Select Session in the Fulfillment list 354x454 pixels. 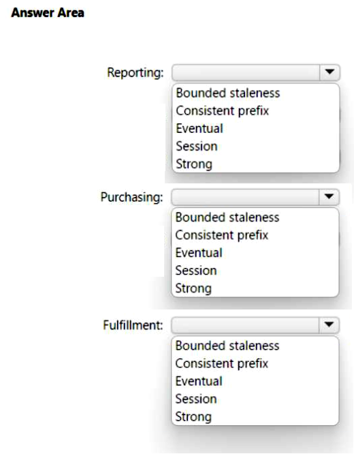(x=196, y=399)
